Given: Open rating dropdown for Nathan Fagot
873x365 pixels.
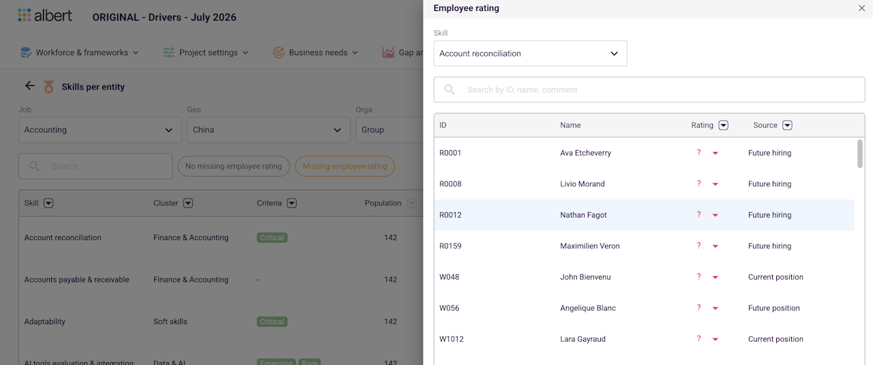Looking at the screenshot, I should click(x=715, y=216).
